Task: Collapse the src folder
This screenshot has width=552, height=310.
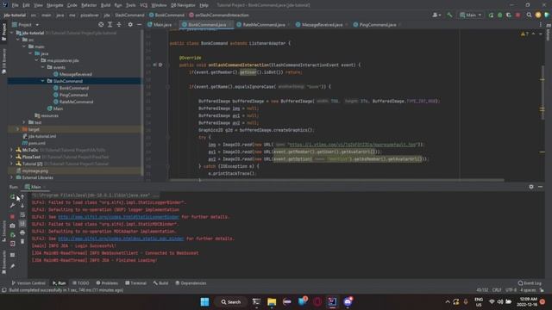Action: (x=18, y=40)
